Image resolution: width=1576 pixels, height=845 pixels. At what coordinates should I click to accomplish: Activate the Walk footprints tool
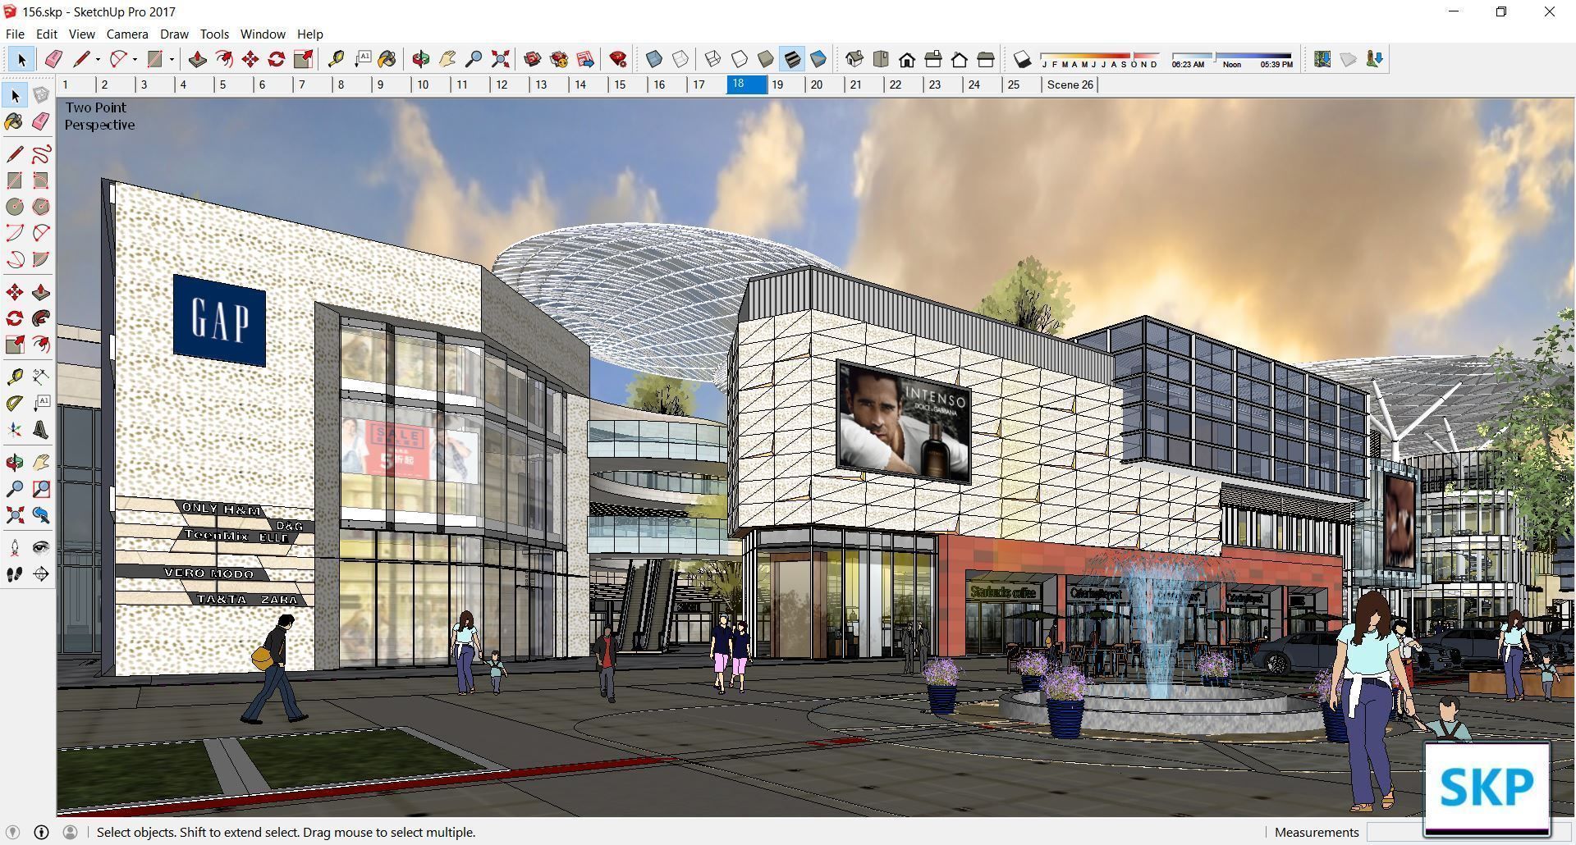pyautogui.click(x=15, y=574)
